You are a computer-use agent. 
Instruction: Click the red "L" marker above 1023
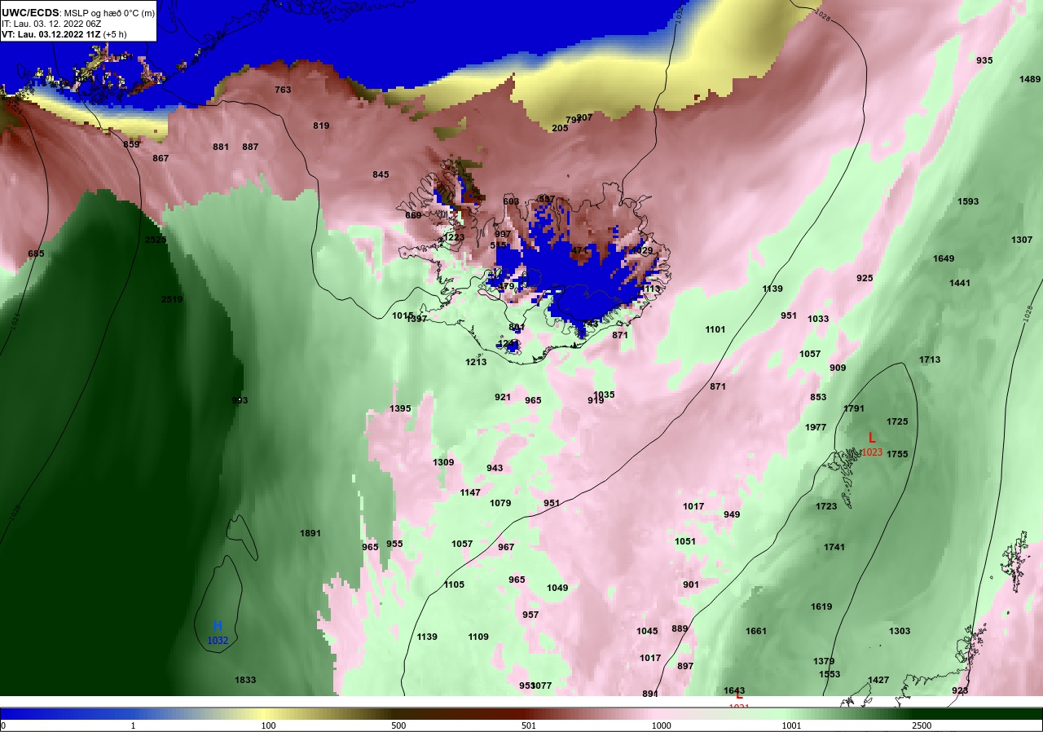872,438
